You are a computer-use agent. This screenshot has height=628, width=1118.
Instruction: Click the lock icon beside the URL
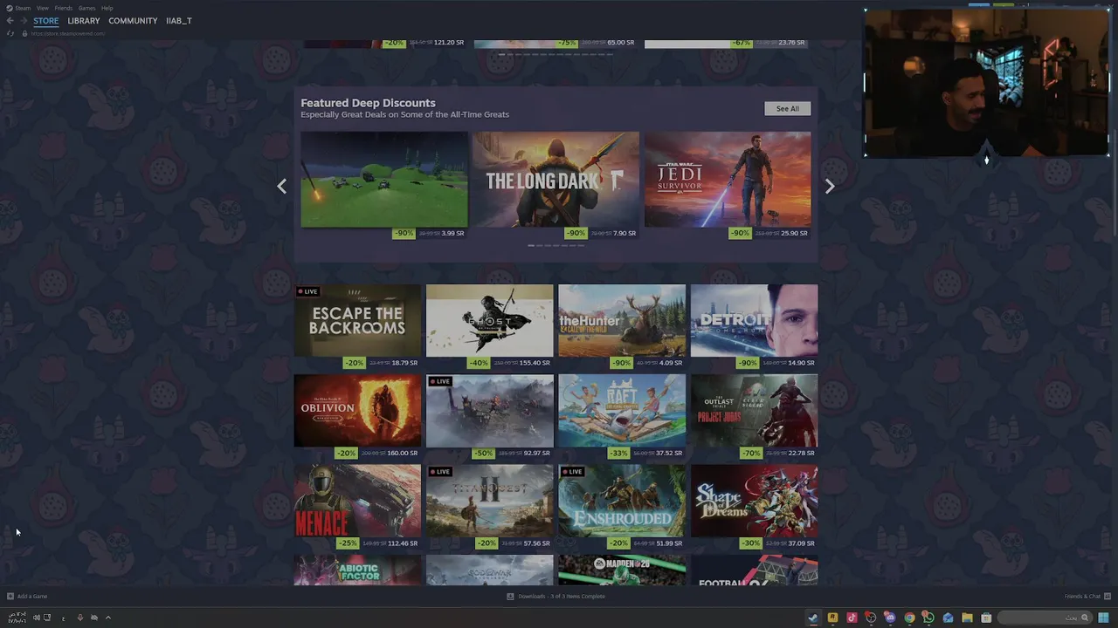coord(24,33)
